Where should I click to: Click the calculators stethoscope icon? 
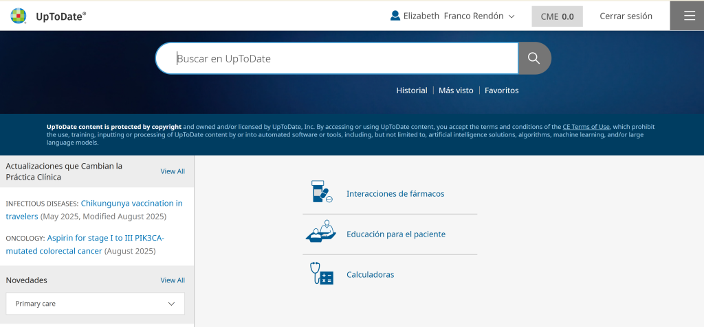coord(321,273)
